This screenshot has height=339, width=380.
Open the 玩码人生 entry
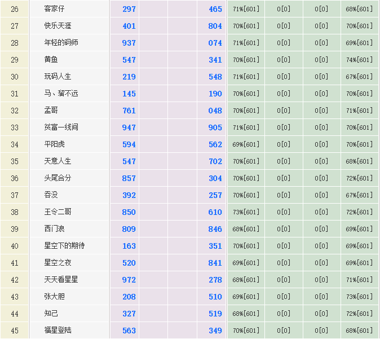pos(58,77)
